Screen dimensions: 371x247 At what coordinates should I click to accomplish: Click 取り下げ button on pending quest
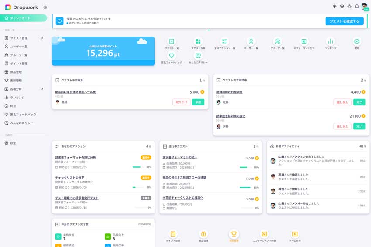181,102
